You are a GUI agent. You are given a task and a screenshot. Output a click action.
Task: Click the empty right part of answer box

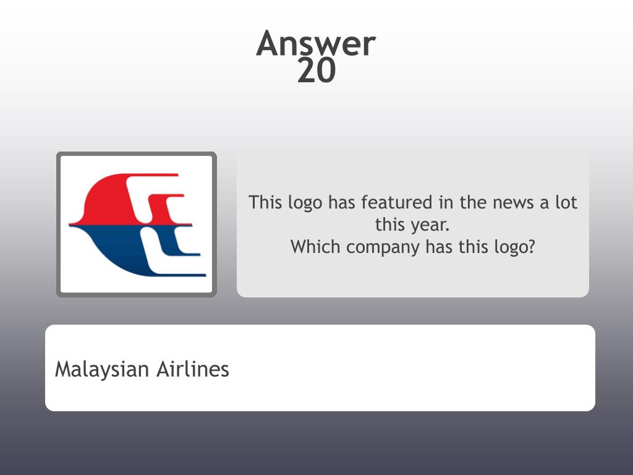[x=412, y=368]
